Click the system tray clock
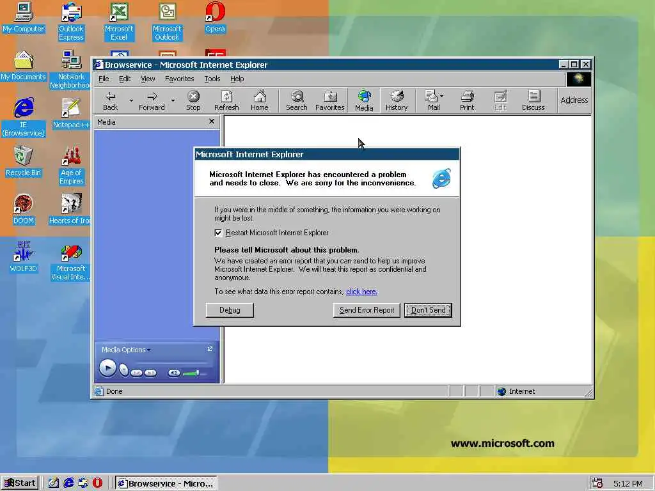655x491 pixels. pyautogui.click(x=628, y=483)
